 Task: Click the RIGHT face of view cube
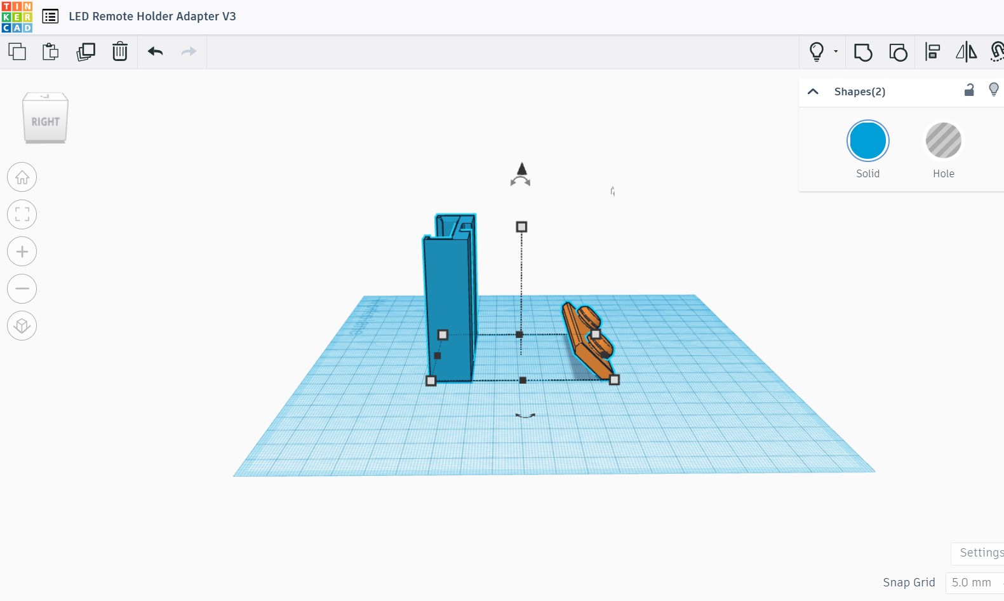45,121
